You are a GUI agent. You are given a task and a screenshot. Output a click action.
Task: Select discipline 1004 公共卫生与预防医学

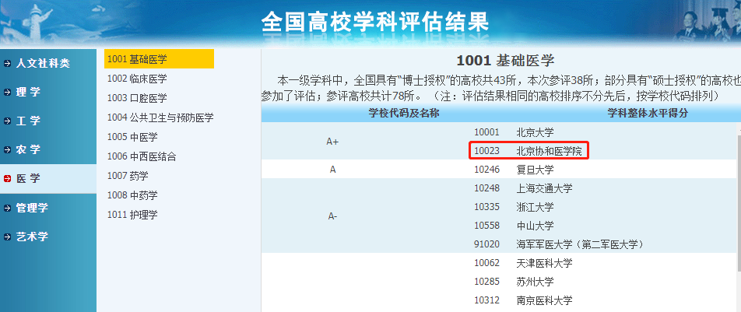tap(160, 117)
